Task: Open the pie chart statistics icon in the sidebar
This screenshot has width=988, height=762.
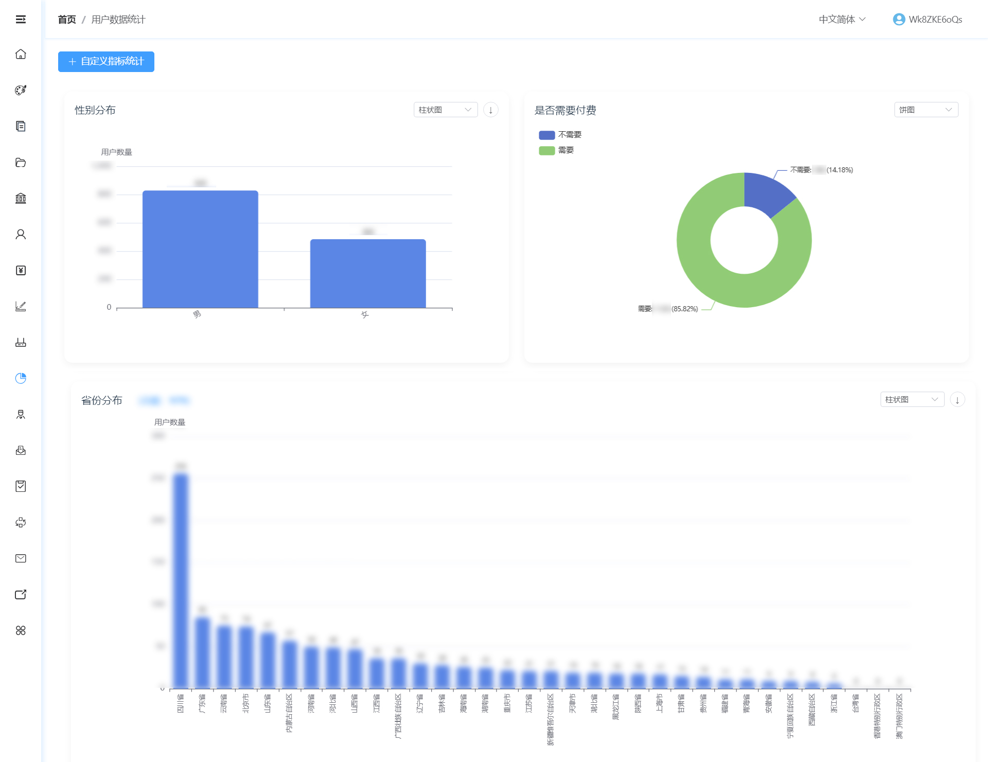Action: (x=21, y=378)
